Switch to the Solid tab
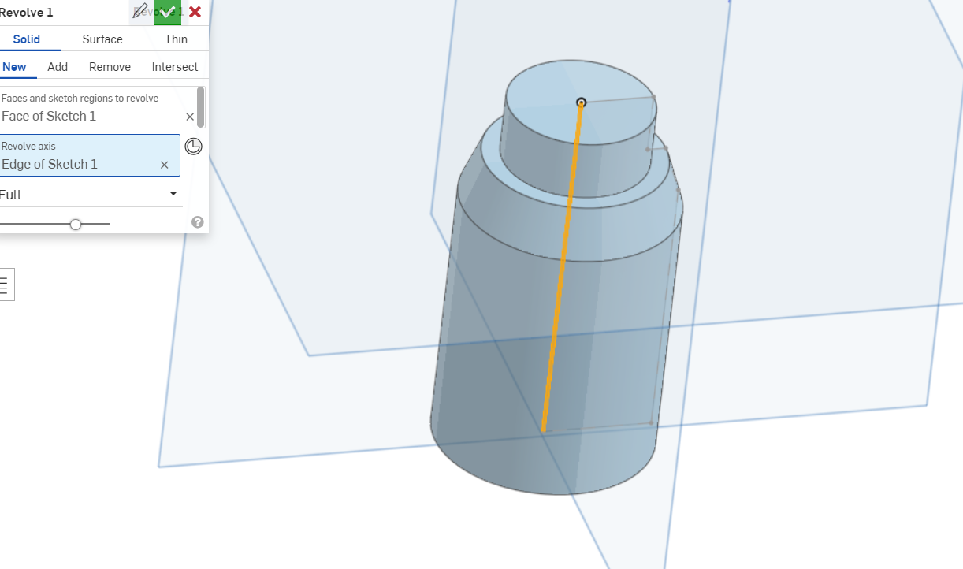This screenshot has width=963, height=569. (26, 39)
